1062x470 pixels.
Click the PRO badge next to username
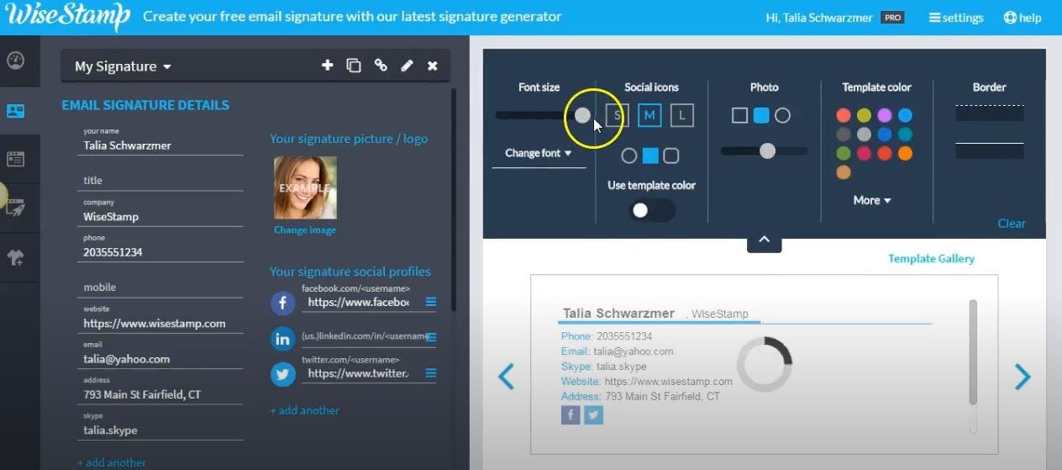point(891,18)
